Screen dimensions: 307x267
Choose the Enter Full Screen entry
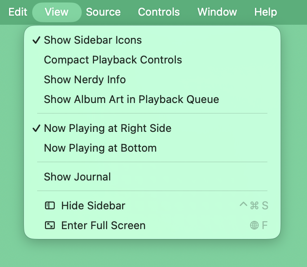103,225
